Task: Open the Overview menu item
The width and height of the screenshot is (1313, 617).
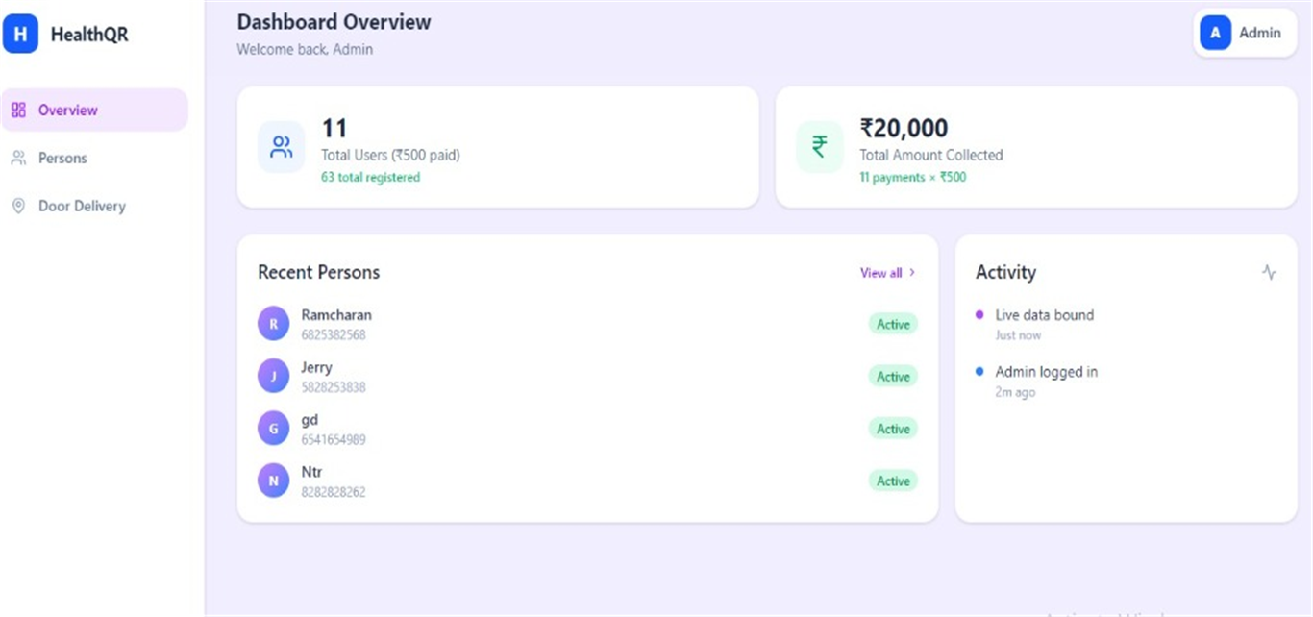Action: pos(94,110)
